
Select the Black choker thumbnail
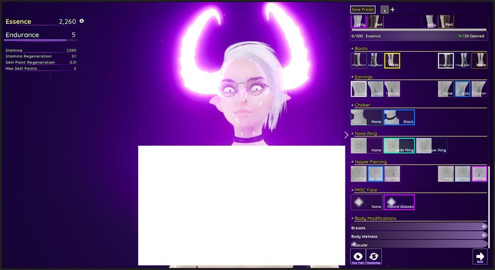(399, 117)
